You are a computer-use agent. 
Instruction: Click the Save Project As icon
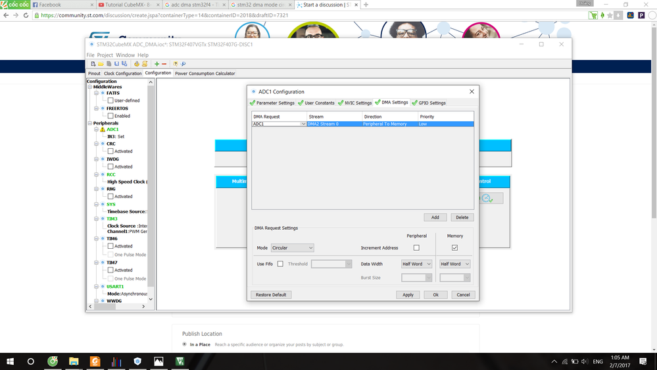[124, 64]
